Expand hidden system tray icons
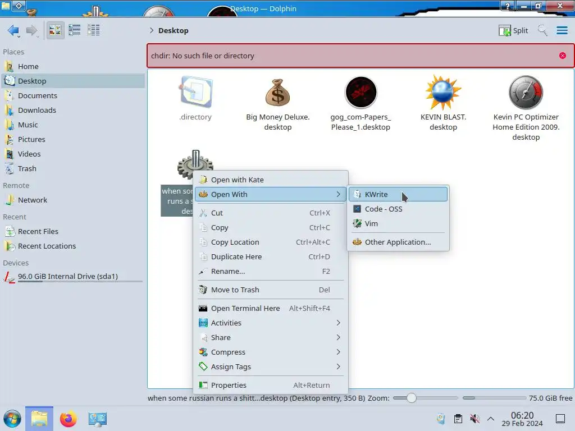 pos(491,419)
